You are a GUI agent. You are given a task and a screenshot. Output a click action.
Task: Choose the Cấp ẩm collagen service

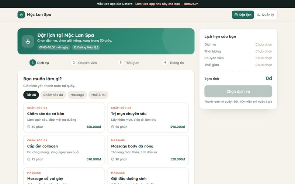[x=64, y=150]
